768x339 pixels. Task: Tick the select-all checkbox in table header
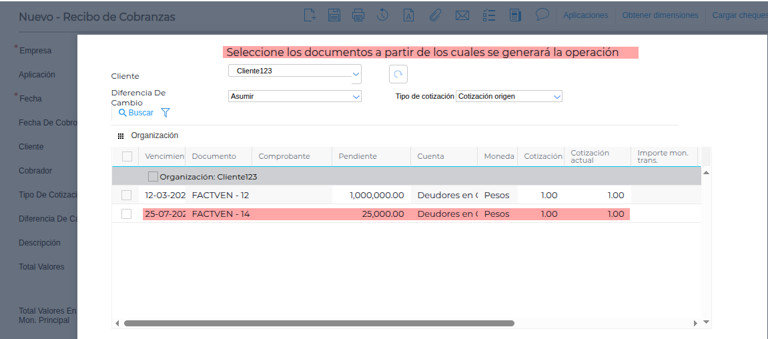(x=127, y=156)
